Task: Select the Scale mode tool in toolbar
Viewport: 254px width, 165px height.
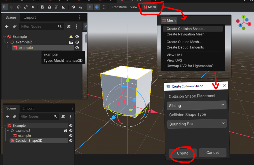Action: pyautogui.click(x=26, y=7)
